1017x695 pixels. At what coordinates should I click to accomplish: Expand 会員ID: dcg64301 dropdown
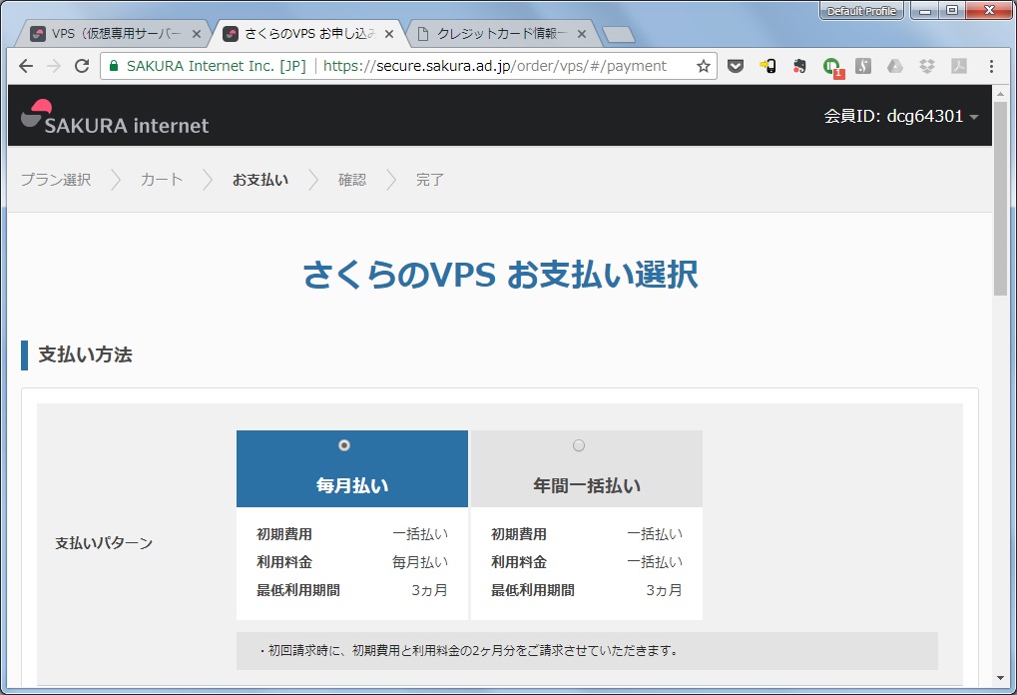click(901, 116)
